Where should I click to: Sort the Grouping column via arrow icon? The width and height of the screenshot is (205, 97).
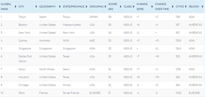[105, 7]
